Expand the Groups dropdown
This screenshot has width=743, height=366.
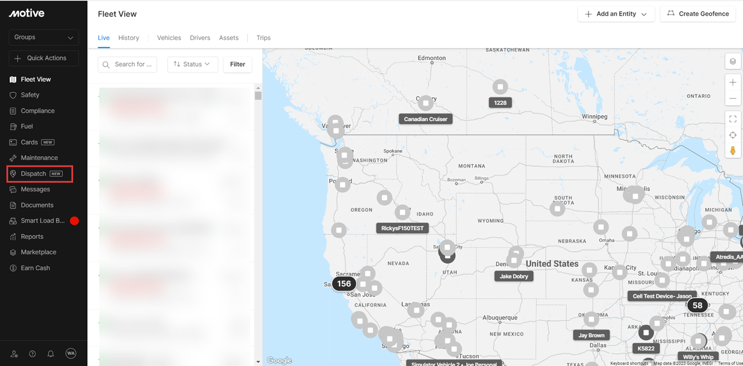pyautogui.click(x=44, y=37)
